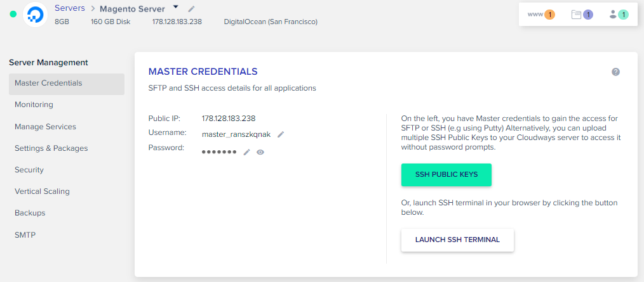Expand the Magento Server dropdown arrow
This screenshot has width=644, height=282.
[176, 8]
